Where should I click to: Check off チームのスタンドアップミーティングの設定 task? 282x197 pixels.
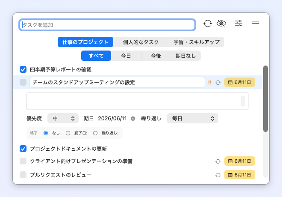pyautogui.click(x=23, y=82)
